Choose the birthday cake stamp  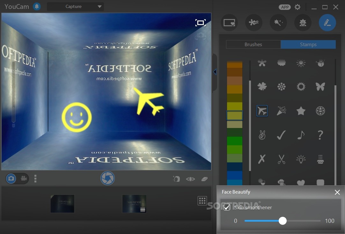pyautogui.click(x=320, y=159)
